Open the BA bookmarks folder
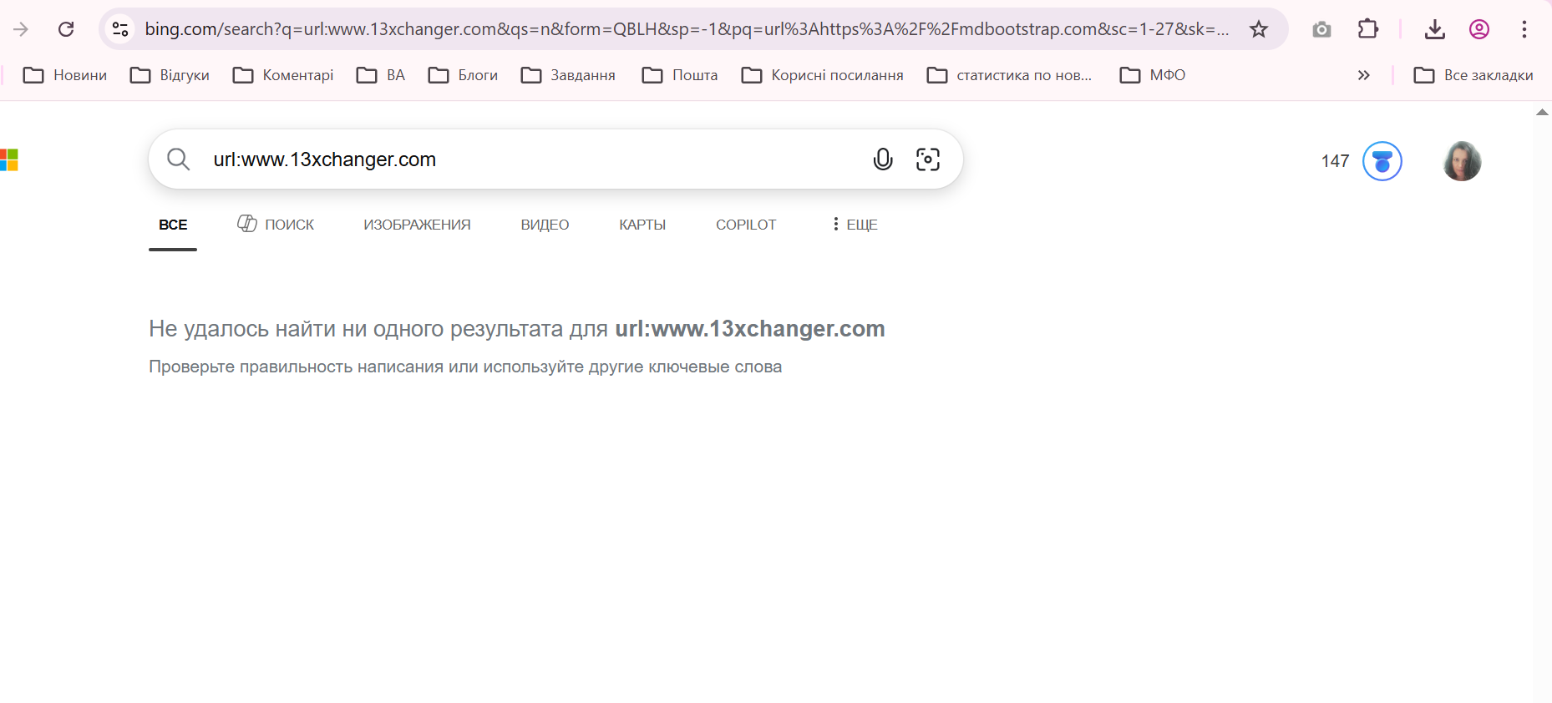1552x703 pixels. click(x=381, y=75)
